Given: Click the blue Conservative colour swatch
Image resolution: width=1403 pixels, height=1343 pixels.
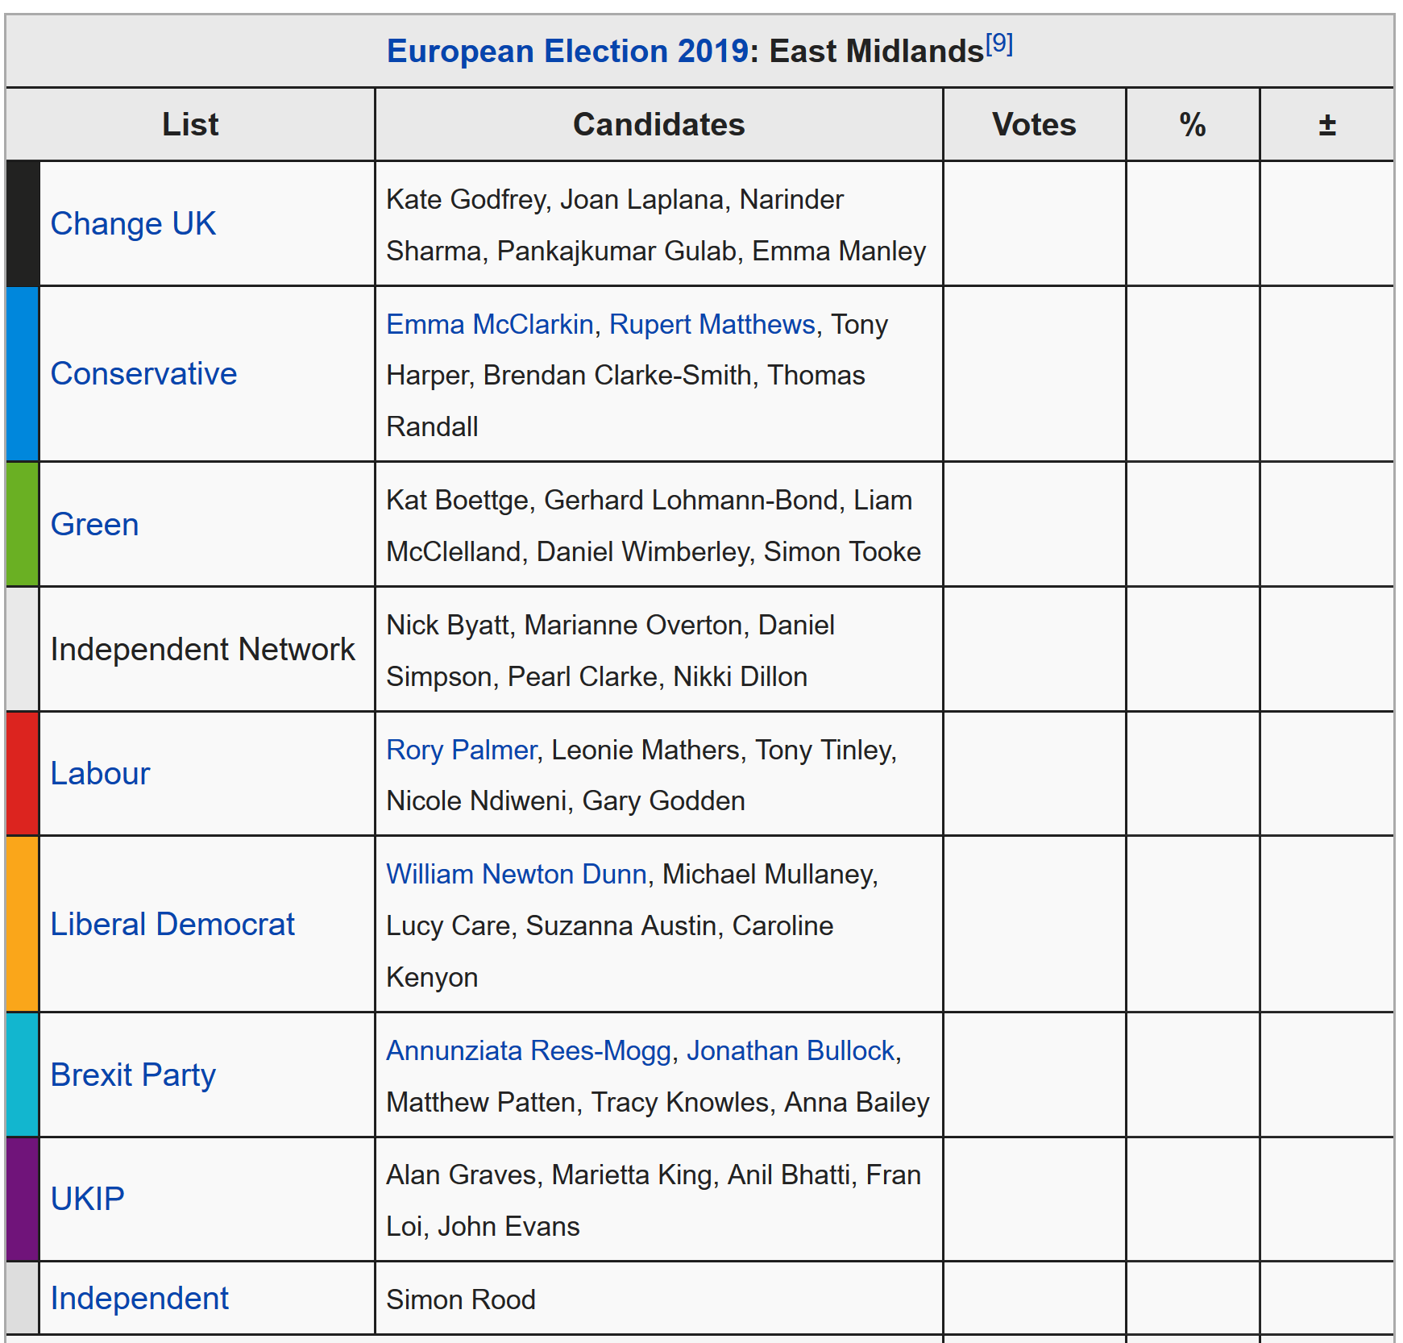Looking at the screenshot, I should pos(23,374).
